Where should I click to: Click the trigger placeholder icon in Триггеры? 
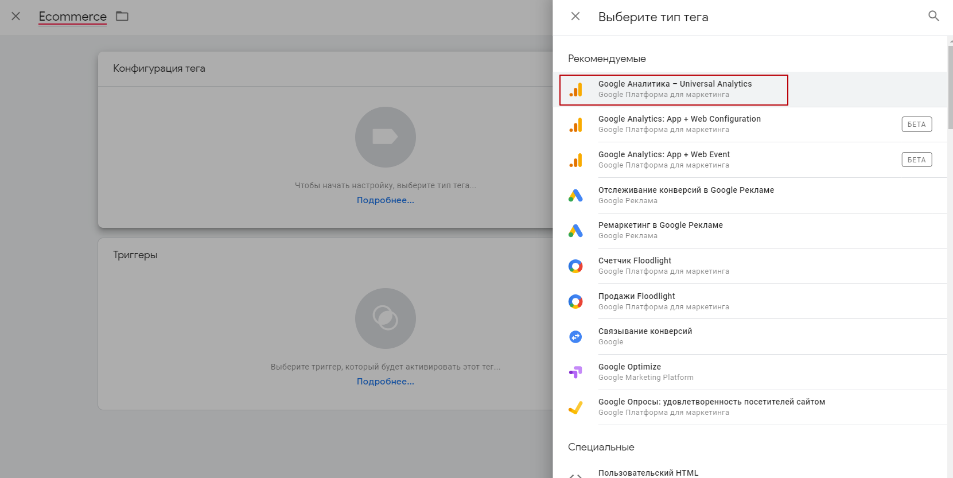tap(386, 318)
